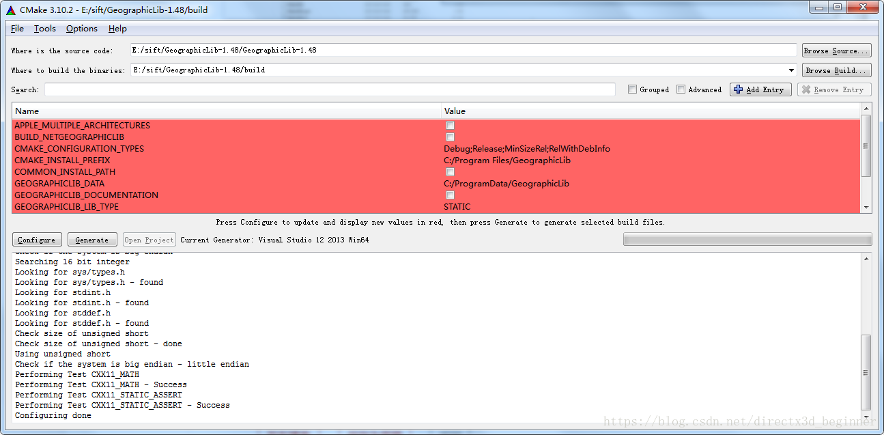Click value C:/ProgramData/GeographicLib
This screenshot has height=435, width=884.
coord(507,184)
